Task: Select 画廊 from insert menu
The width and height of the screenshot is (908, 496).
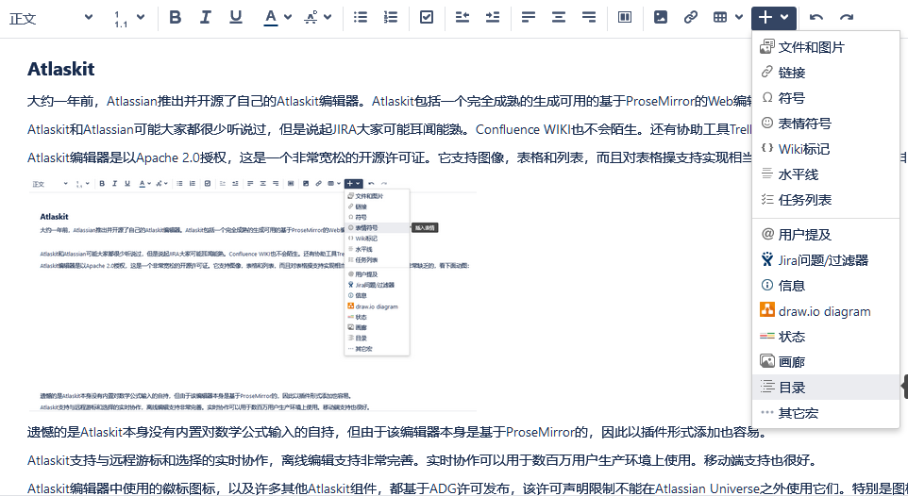Action: pos(825,362)
